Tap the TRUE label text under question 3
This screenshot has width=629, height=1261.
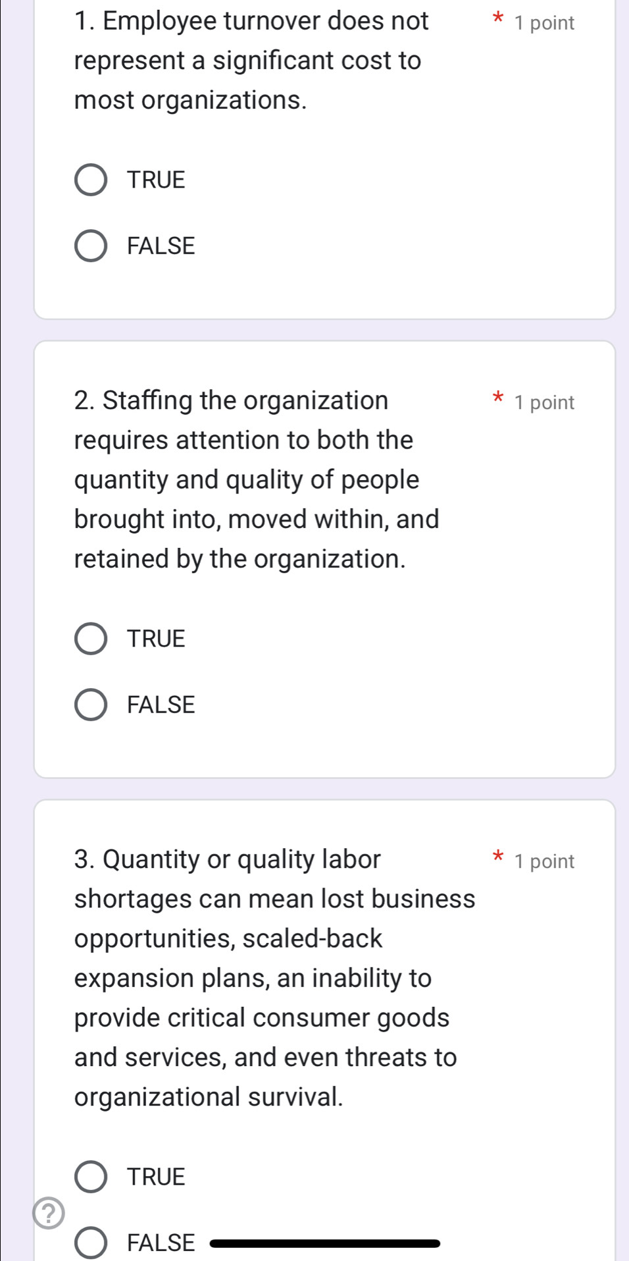157,1177
